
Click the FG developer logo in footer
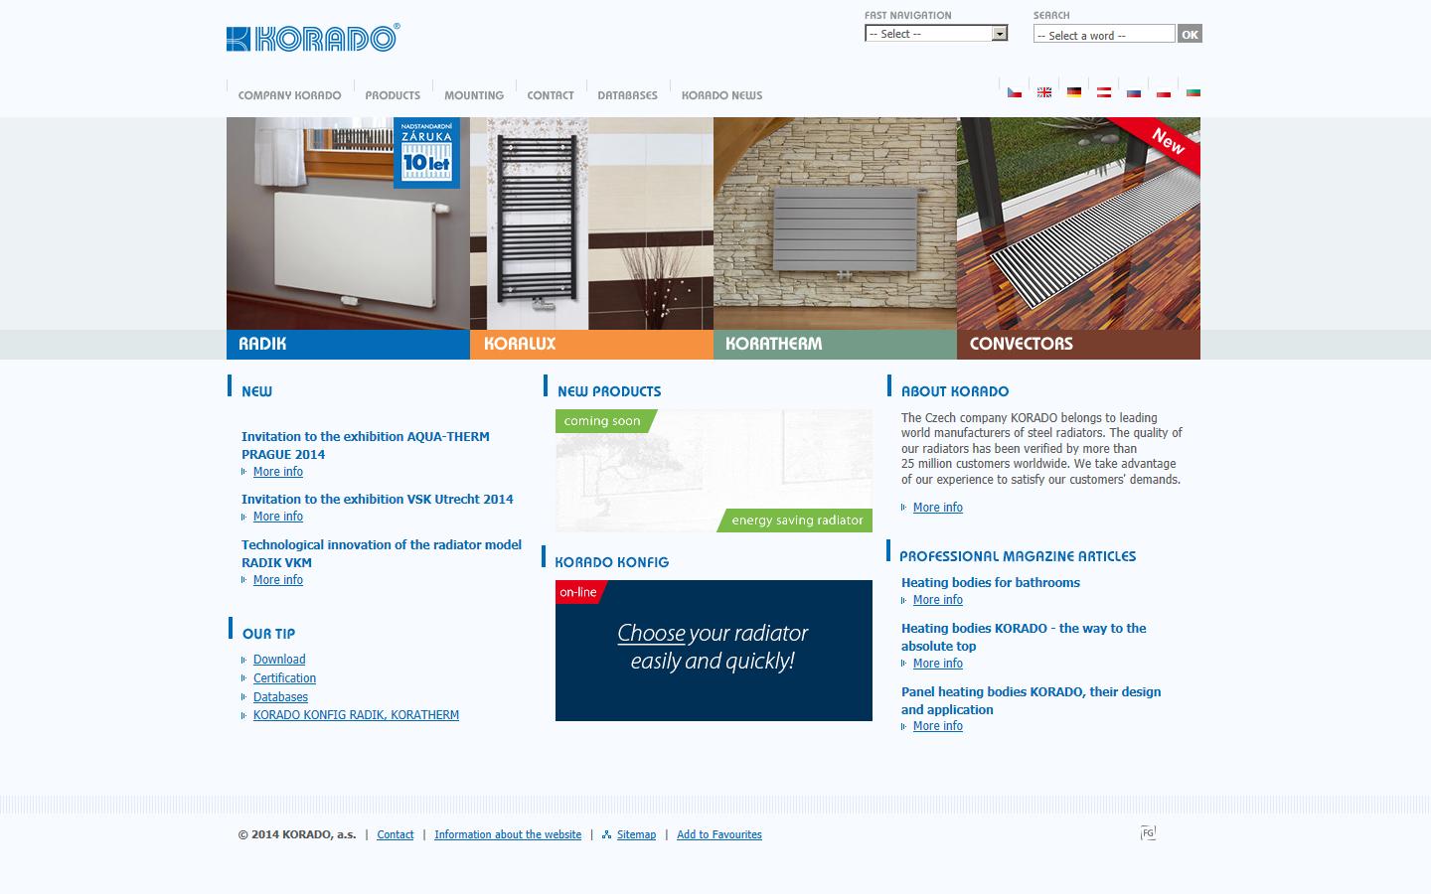coord(1149,832)
